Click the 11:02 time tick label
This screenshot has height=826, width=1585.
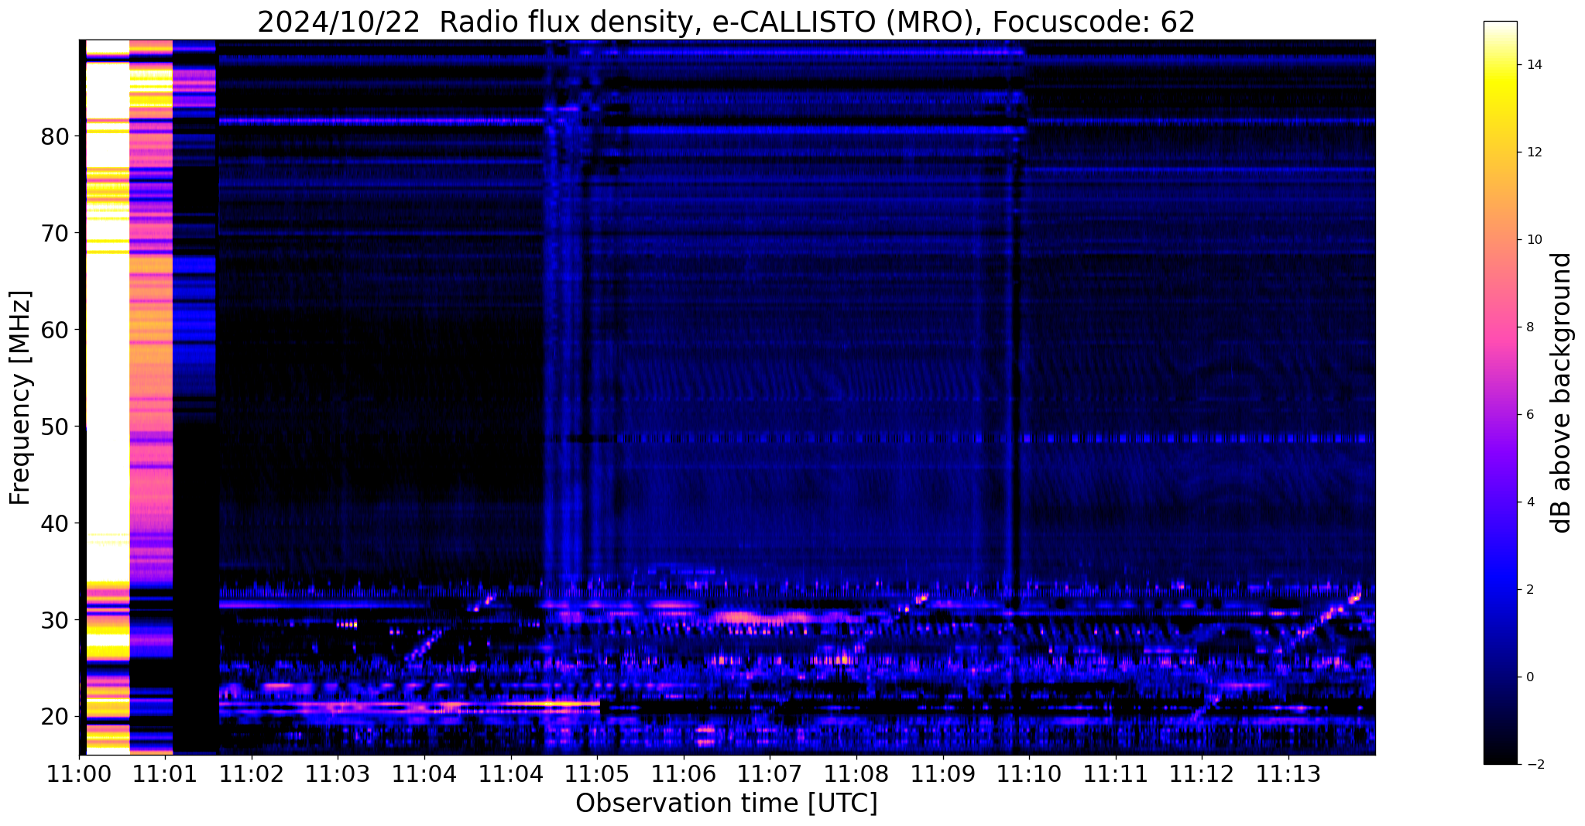[x=252, y=774]
